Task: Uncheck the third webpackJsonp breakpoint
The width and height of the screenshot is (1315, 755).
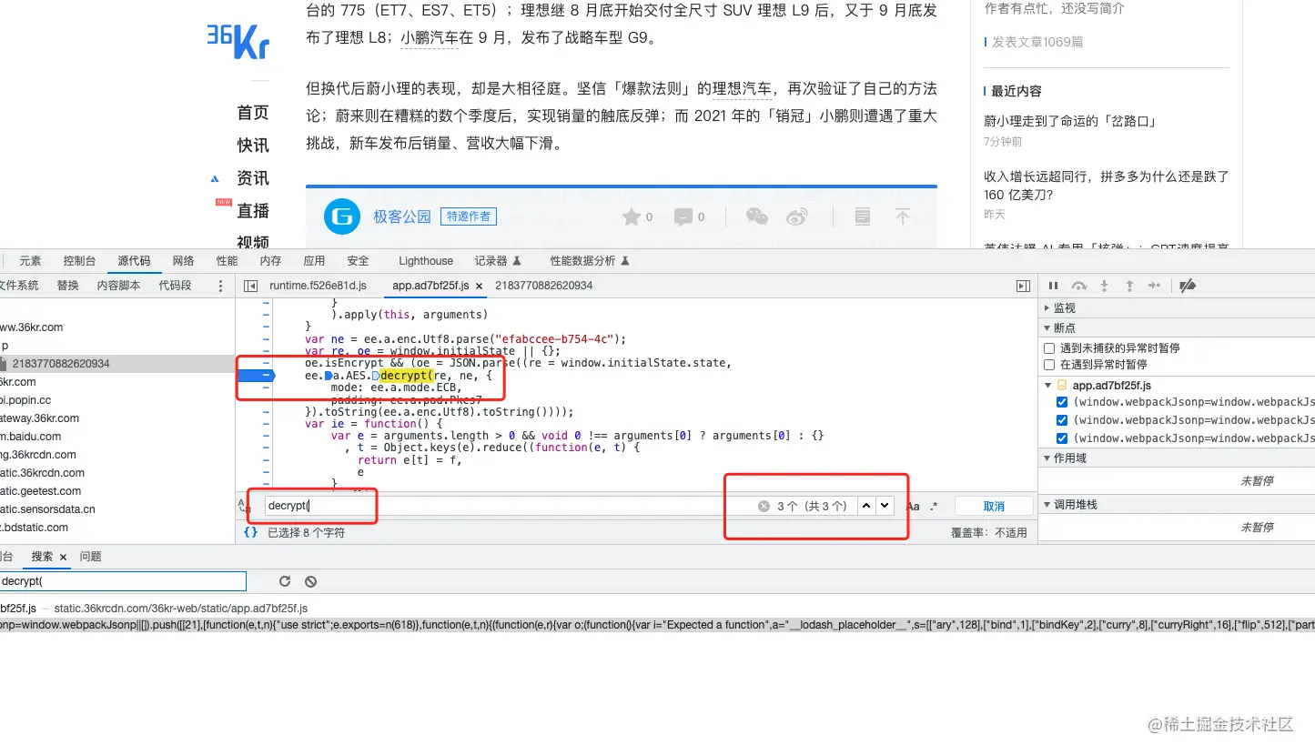Action: (x=1061, y=438)
